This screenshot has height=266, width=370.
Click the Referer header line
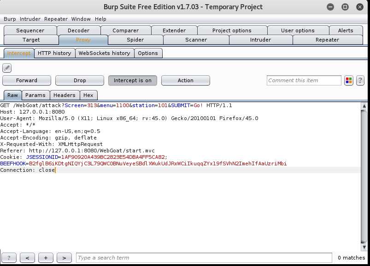[x=77, y=151]
